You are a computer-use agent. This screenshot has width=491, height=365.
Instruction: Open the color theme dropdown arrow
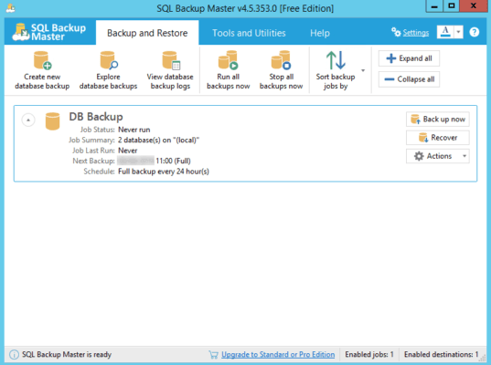(458, 32)
